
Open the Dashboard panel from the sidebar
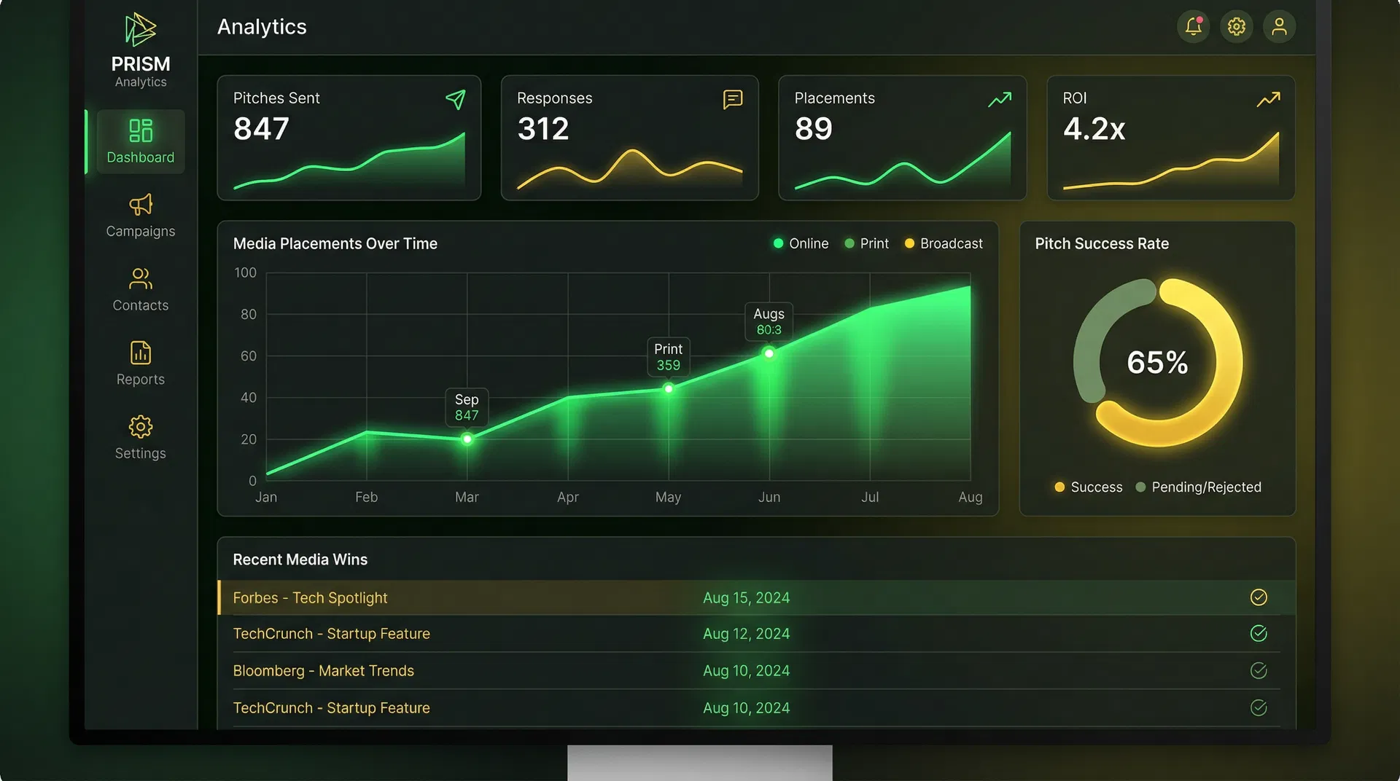pos(140,142)
